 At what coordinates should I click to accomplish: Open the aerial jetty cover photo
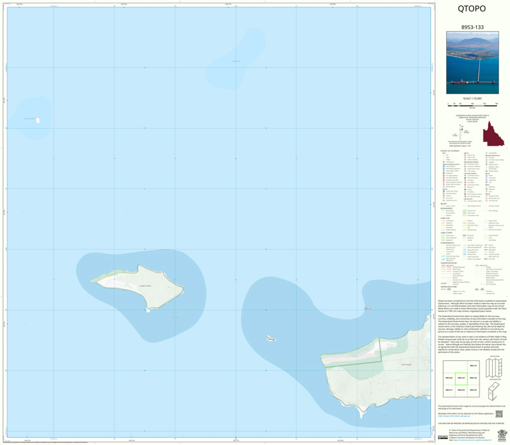pyautogui.click(x=472, y=63)
